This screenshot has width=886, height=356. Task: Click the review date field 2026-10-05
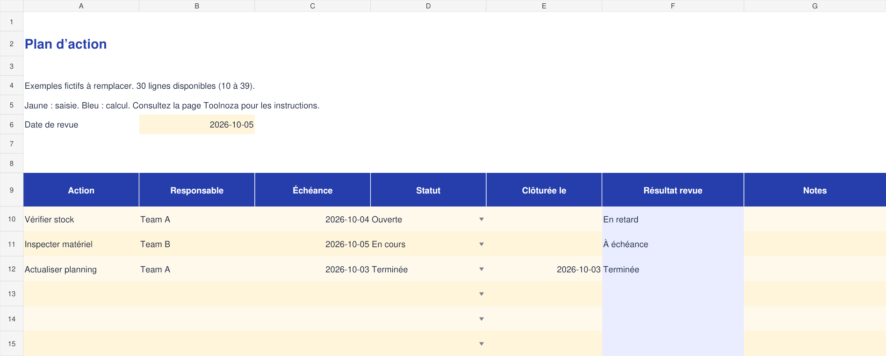pos(197,125)
